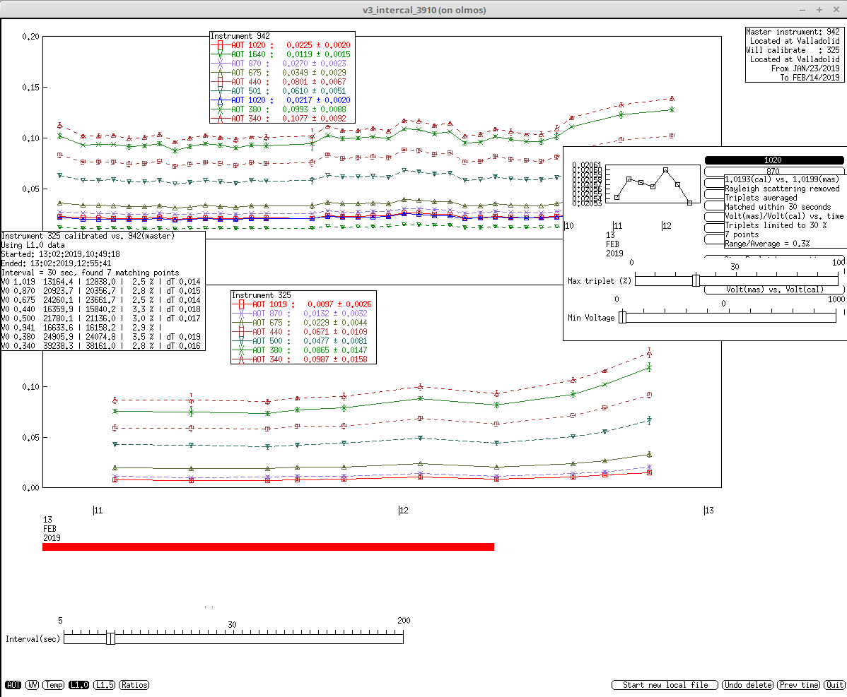Switch to the WV display mode
The height and width of the screenshot is (697, 847).
click(33, 684)
